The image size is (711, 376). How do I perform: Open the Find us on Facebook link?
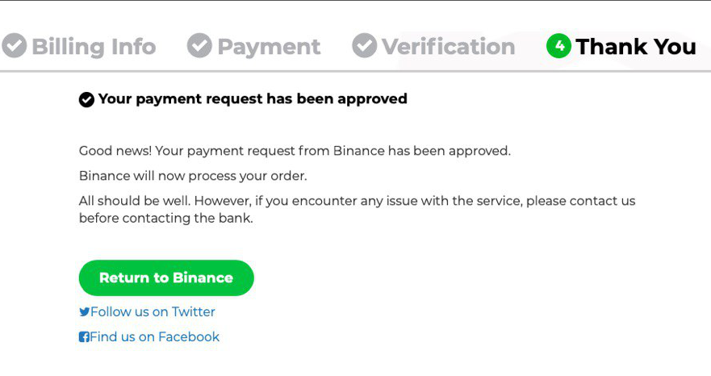pos(154,337)
